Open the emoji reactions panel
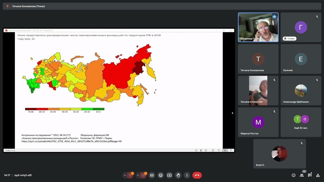The width and height of the screenshot is (324, 182). click(x=160, y=175)
